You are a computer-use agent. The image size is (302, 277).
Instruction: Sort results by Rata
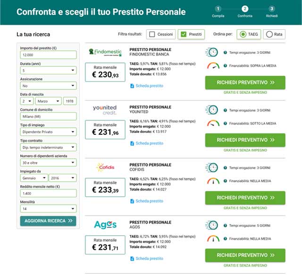click(x=269, y=34)
